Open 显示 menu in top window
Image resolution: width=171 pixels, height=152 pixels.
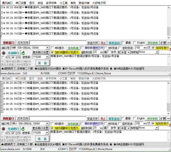tap(32, 3)
